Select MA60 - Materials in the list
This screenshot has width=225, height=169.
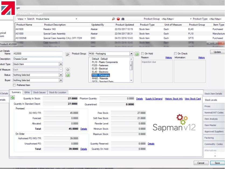tap(100, 79)
